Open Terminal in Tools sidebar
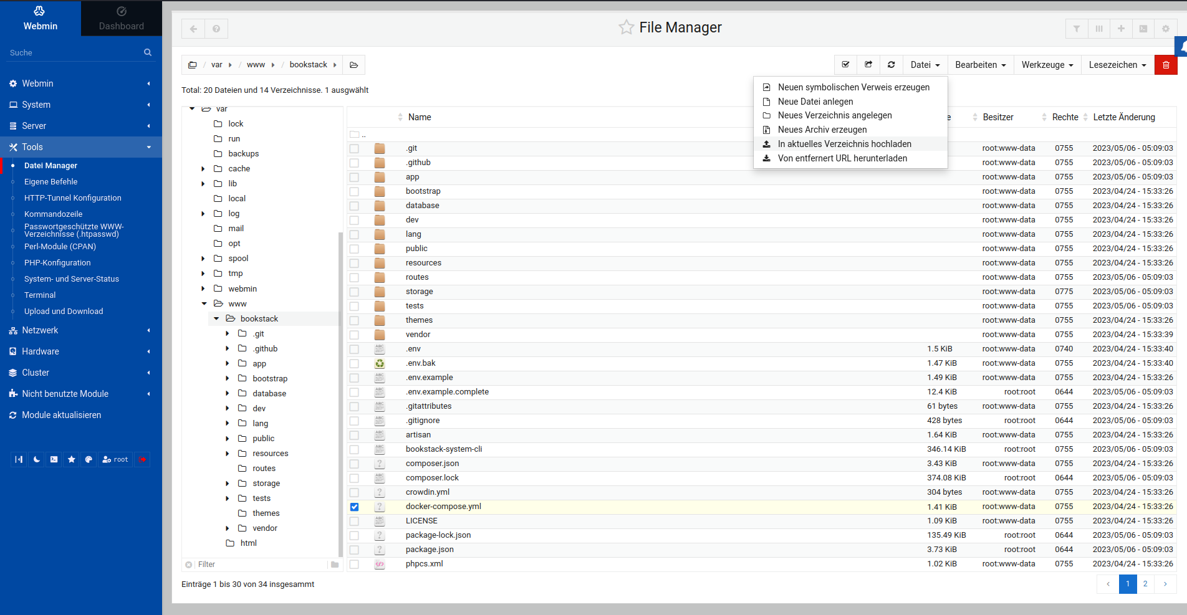Image resolution: width=1187 pixels, height=615 pixels. tap(40, 295)
